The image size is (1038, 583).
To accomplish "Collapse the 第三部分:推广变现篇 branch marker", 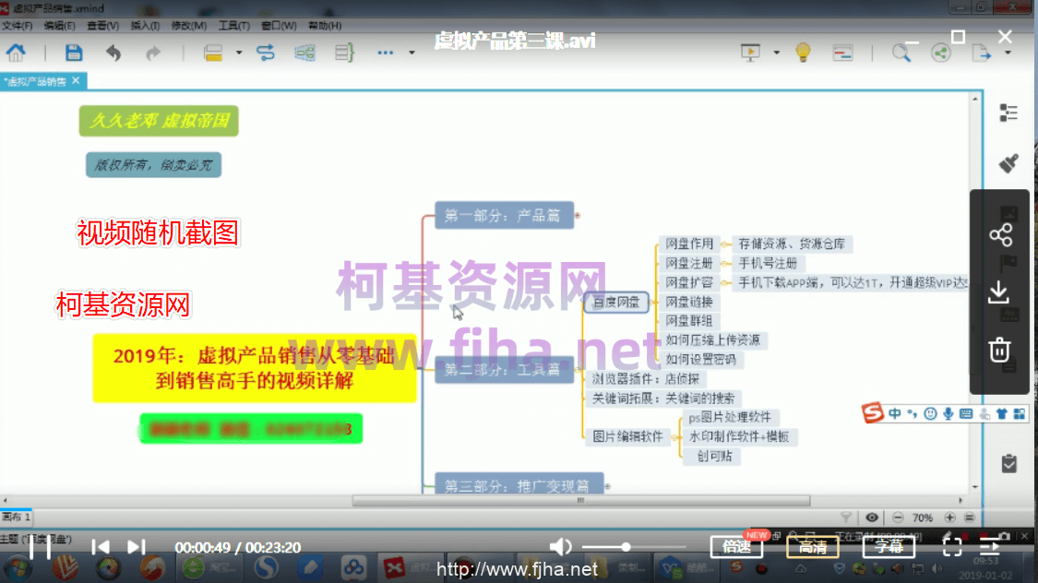I will point(608,486).
